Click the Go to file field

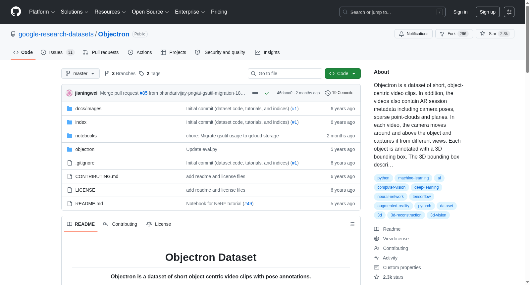click(285, 73)
